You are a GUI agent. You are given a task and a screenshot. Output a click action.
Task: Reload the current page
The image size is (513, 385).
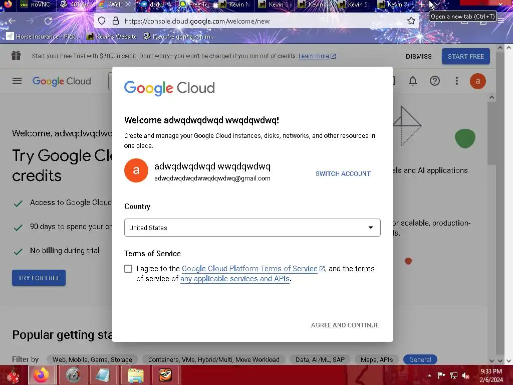48,21
